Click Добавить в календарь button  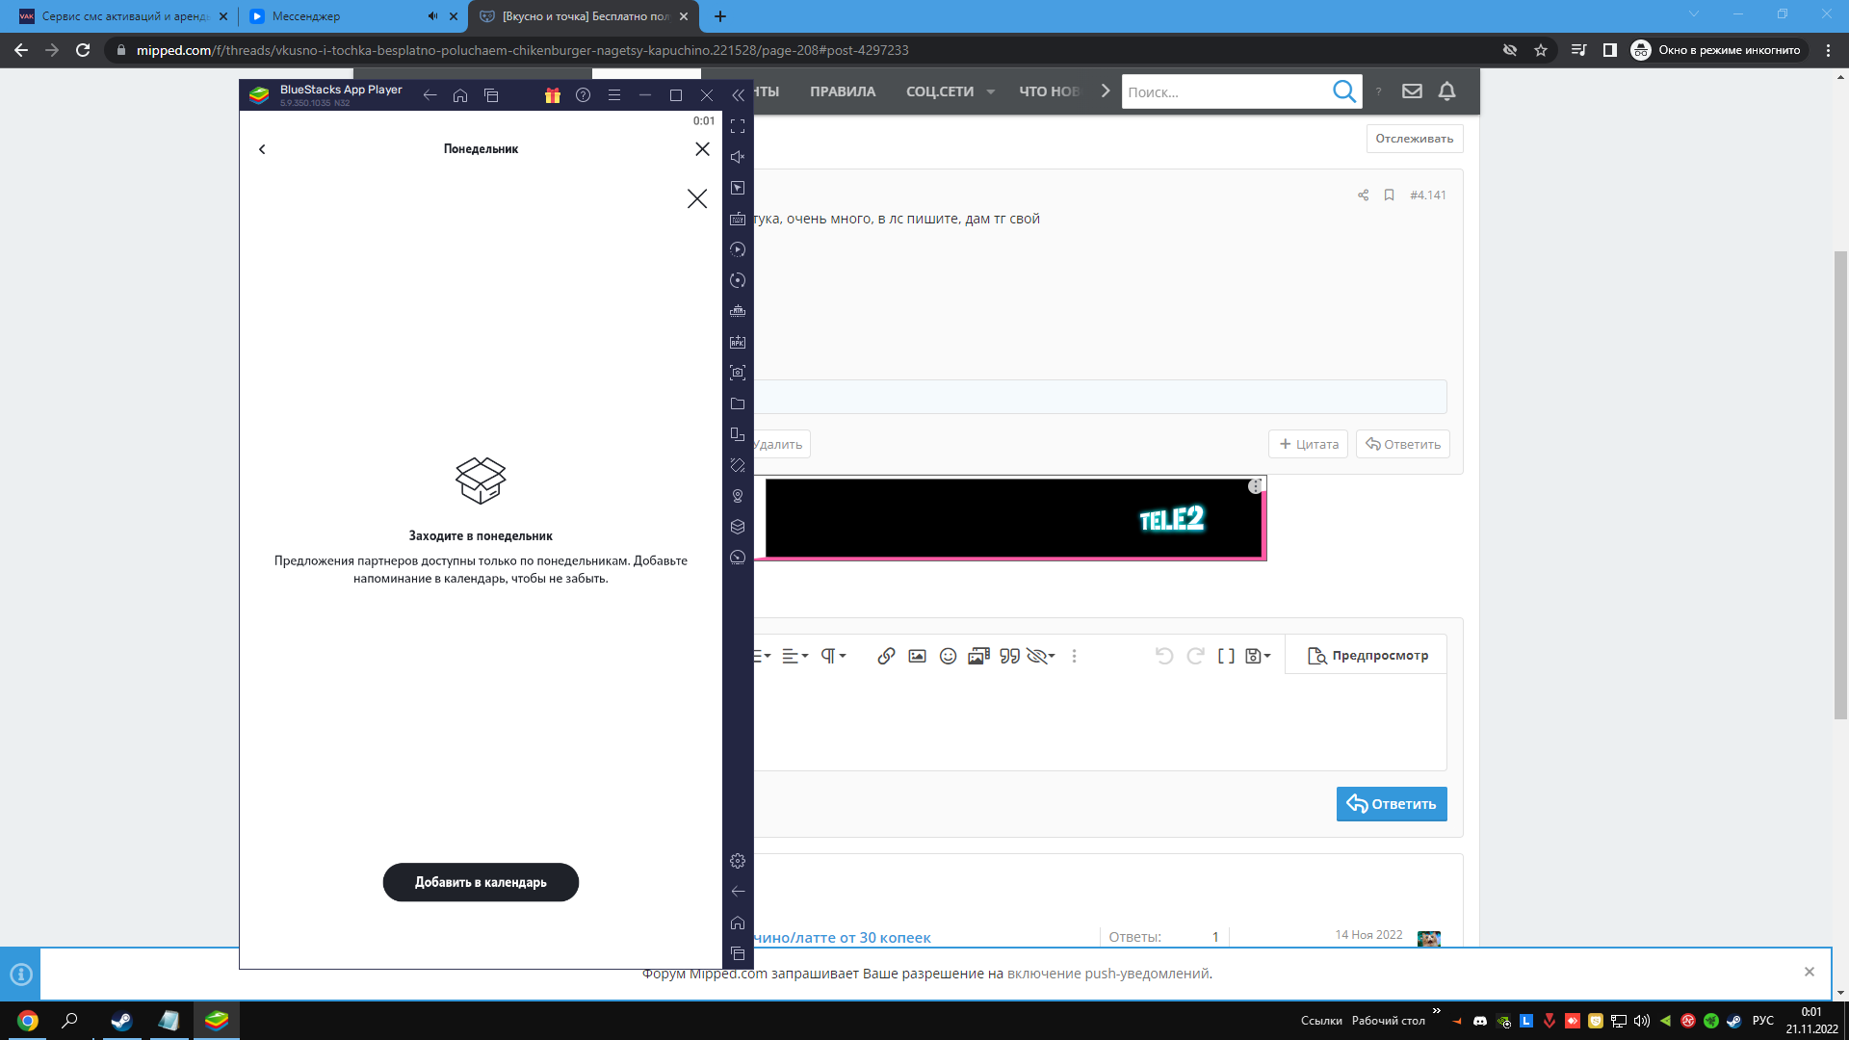481,882
